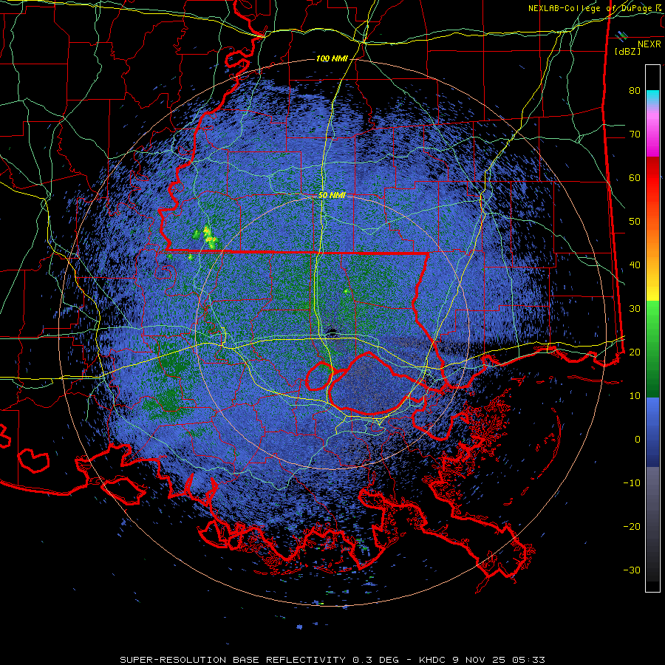Pick the blue segment of the color bar

tap(652, 432)
